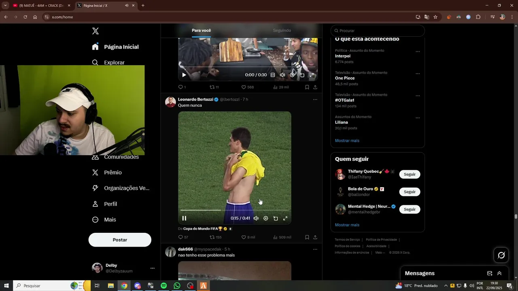This screenshot has width=518, height=291.
Task: Click Mostrar mais under trending topics
Action: pyautogui.click(x=347, y=141)
